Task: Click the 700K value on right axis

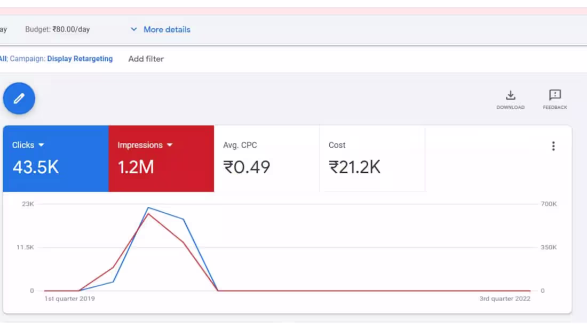Action: [549, 203]
